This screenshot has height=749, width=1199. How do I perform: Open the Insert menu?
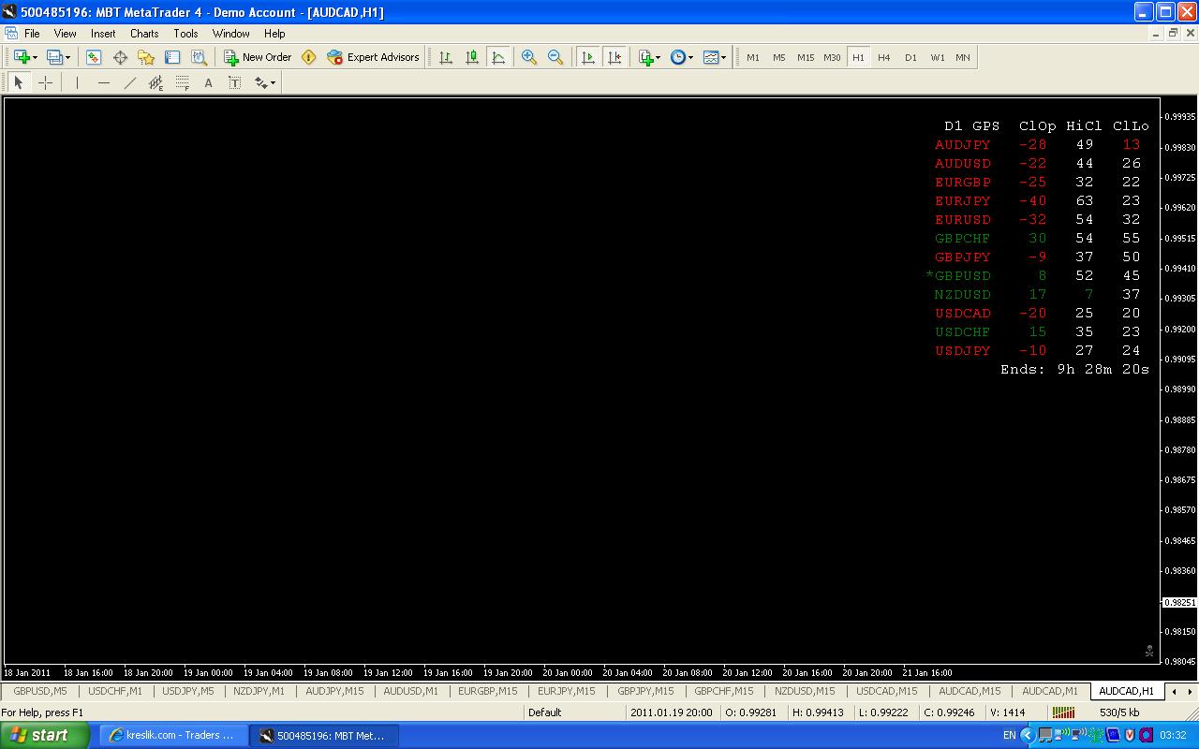click(x=103, y=33)
